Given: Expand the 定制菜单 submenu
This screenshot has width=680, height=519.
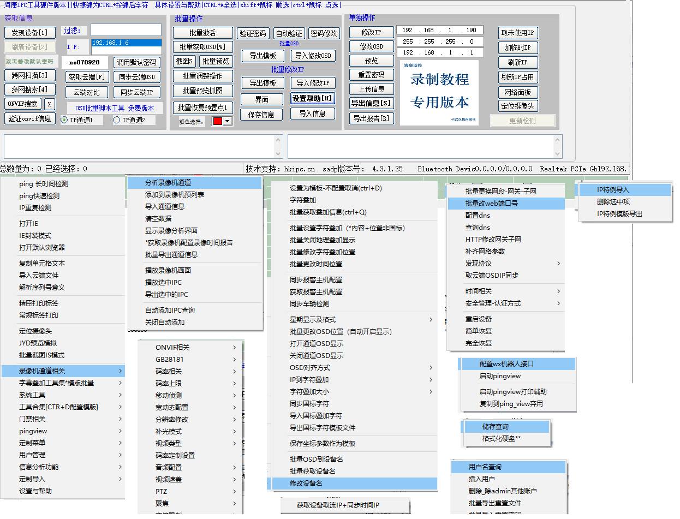Looking at the screenshot, I should point(63,443).
